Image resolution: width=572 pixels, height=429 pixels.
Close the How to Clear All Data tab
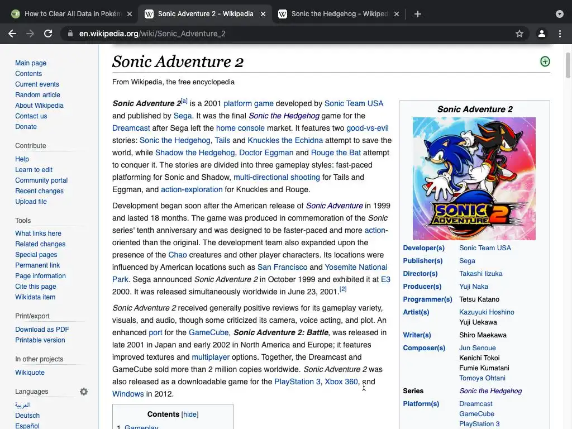(130, 14)
